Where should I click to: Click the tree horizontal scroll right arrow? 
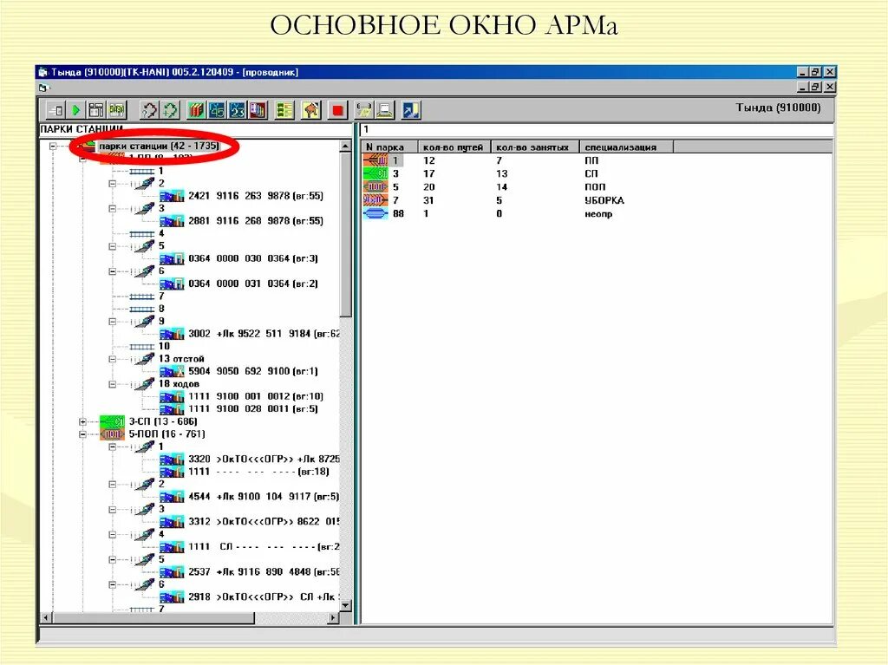tap(333, 618)
